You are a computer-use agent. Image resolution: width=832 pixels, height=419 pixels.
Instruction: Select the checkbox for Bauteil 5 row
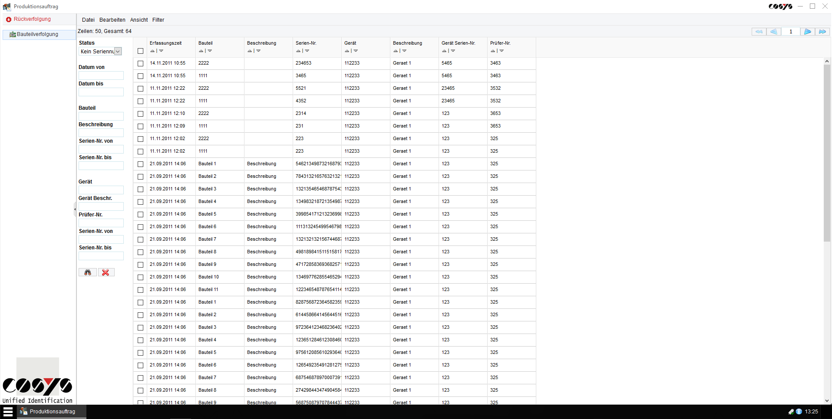point(140,214)
